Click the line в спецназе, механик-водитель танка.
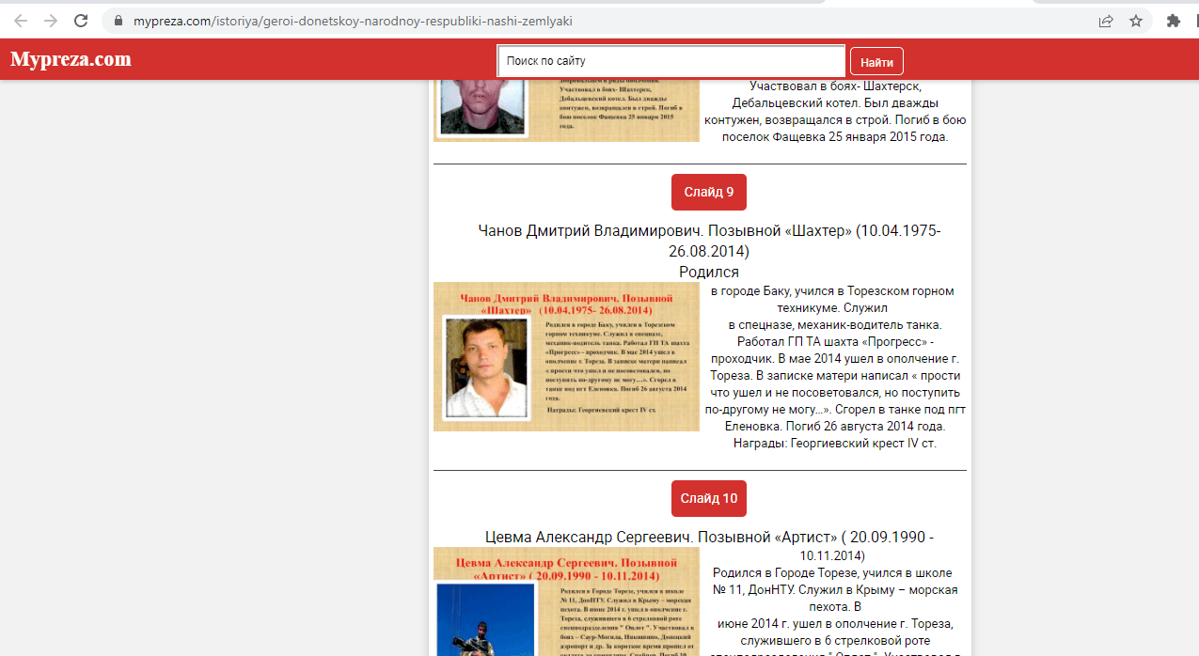Image resolution: width=1199 pixels, height=656 pixels. (x=835, y=324)
